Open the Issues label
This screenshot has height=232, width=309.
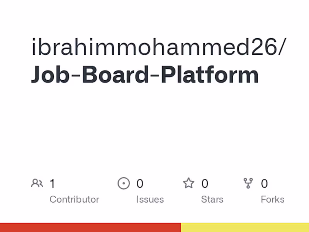click(150, 200)
